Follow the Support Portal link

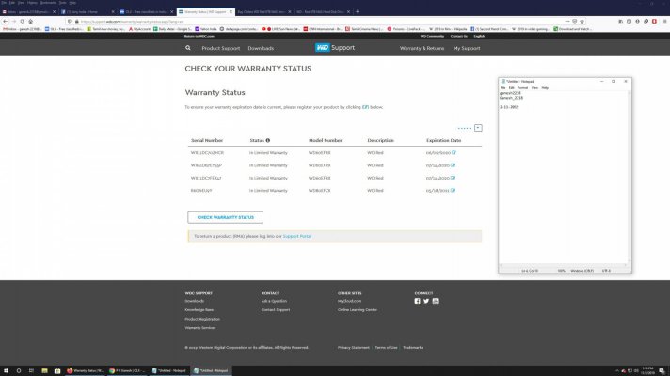pyautogui.click(x=297, y=236)
